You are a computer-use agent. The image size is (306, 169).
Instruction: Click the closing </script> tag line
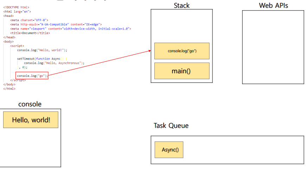(x=18, y=80)
